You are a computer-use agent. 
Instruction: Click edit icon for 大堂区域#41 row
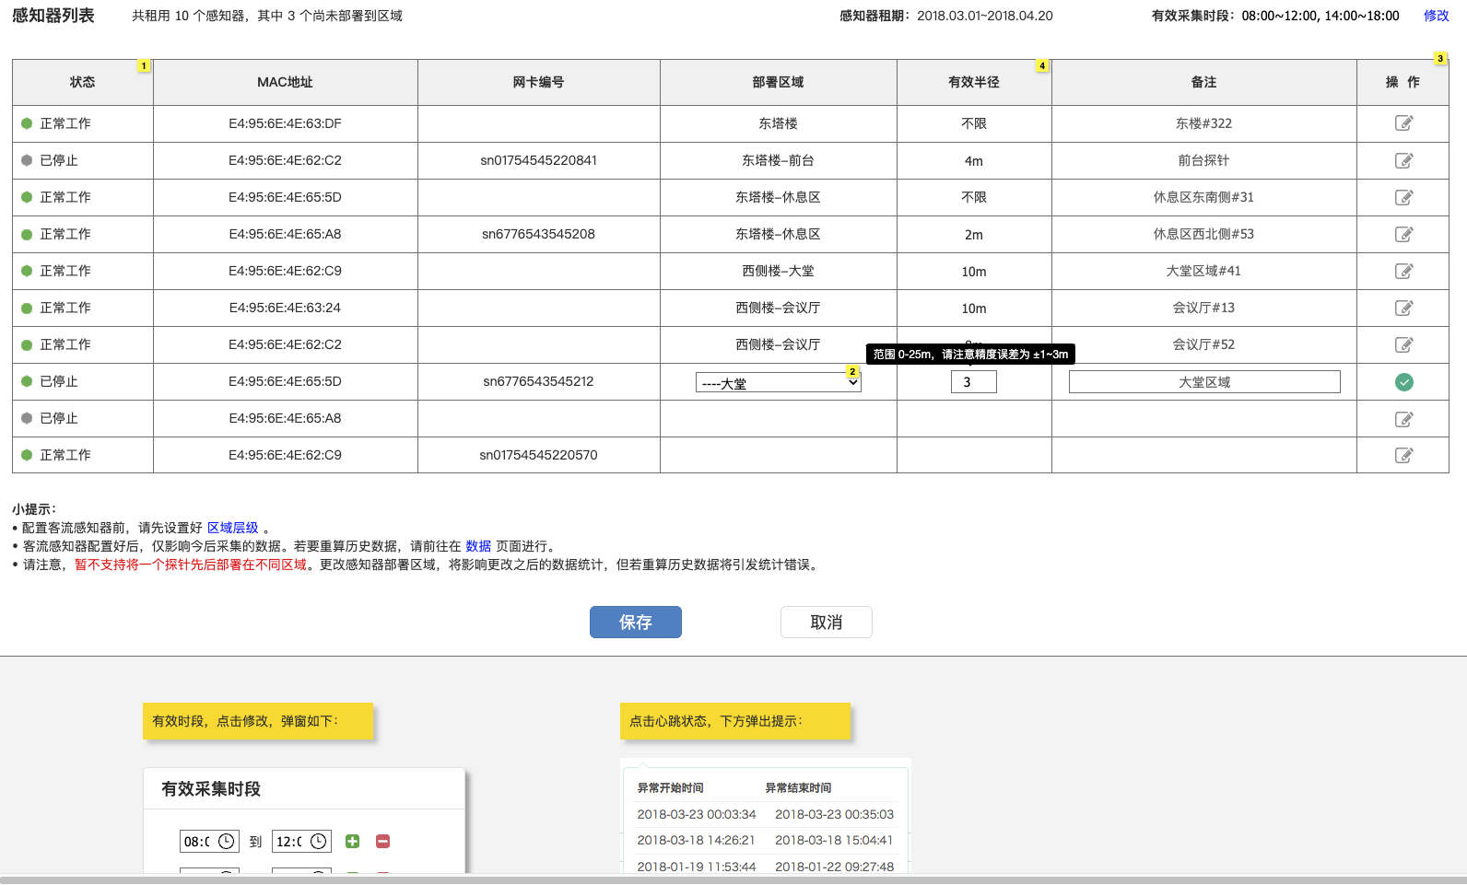click(1403, 271)
